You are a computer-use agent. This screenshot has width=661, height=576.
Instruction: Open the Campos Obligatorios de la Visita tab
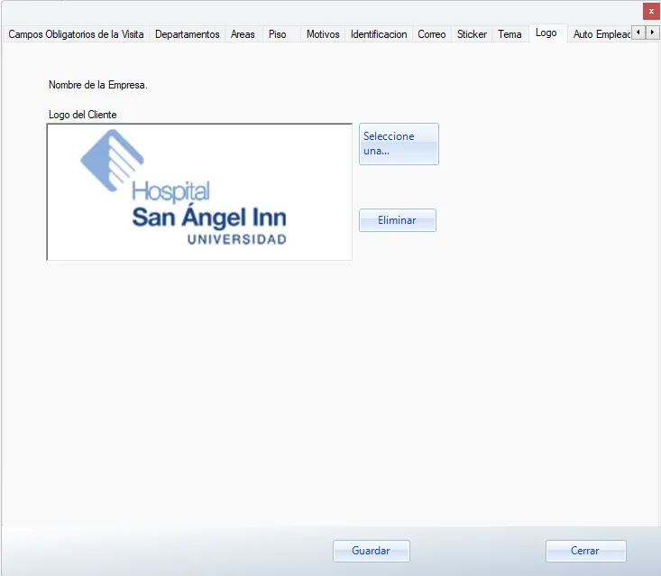(x=76, y=34)
